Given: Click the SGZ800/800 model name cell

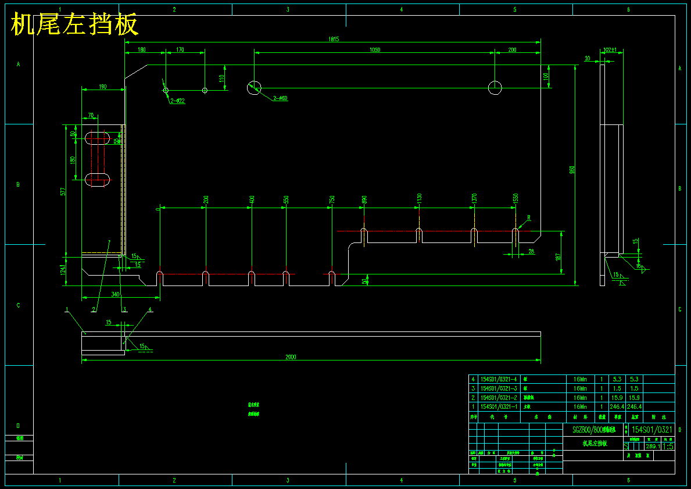Looking at the screenshot, I should [x=593, y=430].
